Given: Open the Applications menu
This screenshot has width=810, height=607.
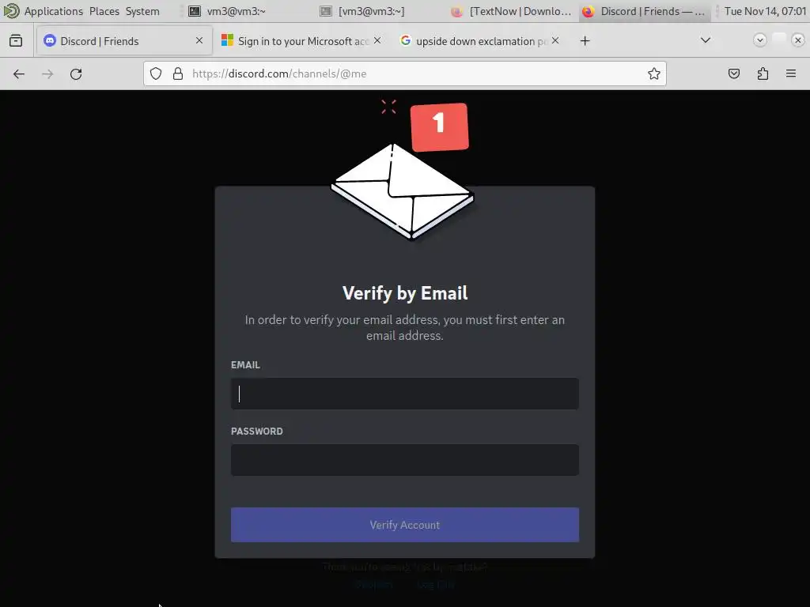Looking at the screenshot, I should point(53,11).
